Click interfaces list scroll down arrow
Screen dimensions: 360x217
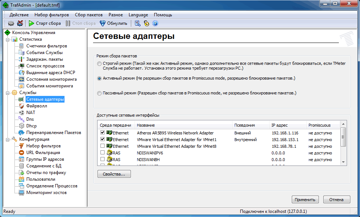pos(343,162)
